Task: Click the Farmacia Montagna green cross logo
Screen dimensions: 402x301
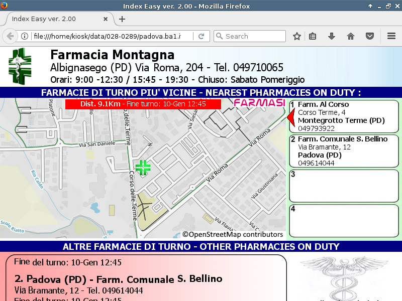Action: click(20, 66)
